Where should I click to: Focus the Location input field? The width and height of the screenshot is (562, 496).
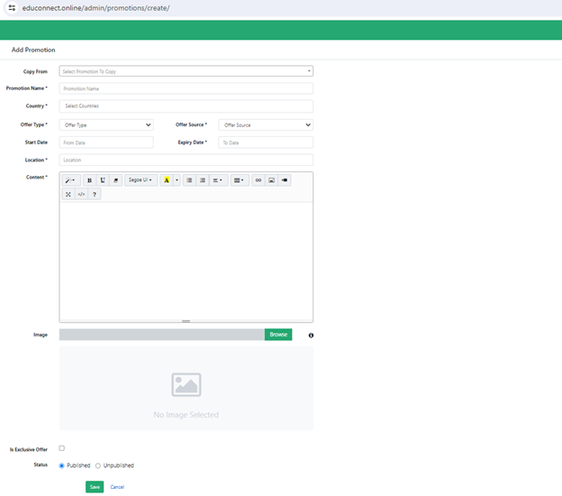[x=186, y=160]
